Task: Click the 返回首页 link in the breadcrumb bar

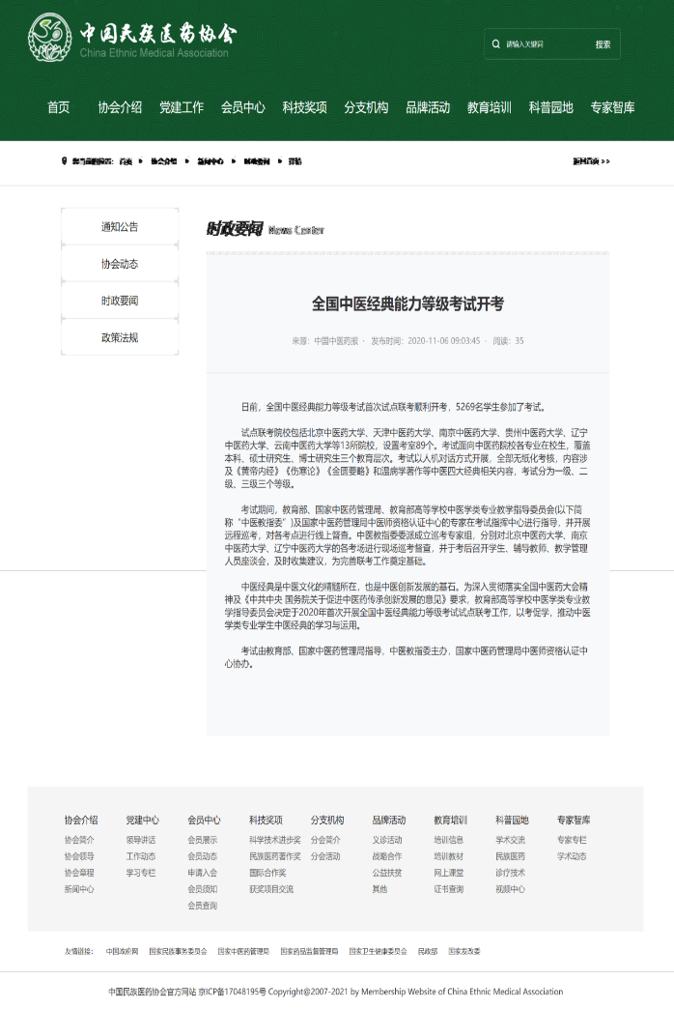Action: coord(591,161)
